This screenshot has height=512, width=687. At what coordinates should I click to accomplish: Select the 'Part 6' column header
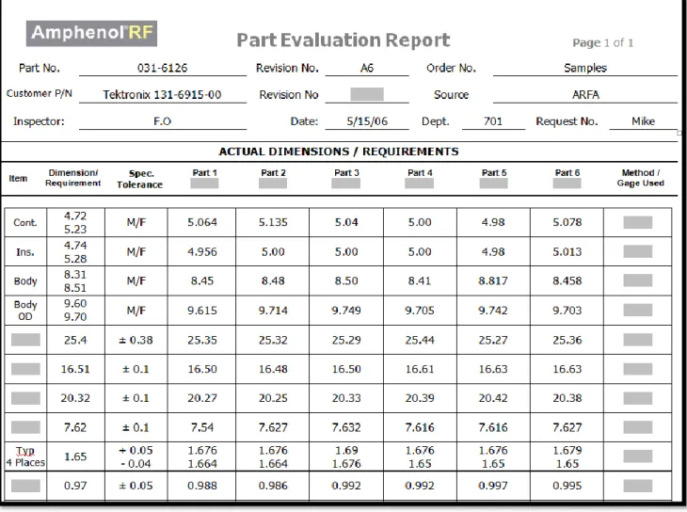567,173
